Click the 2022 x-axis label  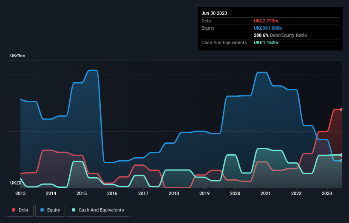(296, 193)
